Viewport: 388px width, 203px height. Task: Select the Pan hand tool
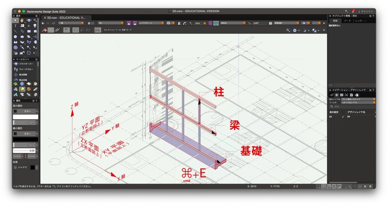tap(22, 20)
